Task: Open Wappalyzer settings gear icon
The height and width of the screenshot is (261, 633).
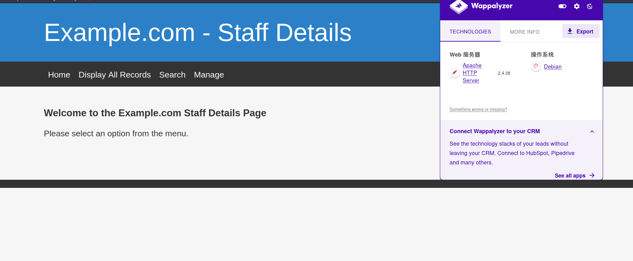Action: 576,6
